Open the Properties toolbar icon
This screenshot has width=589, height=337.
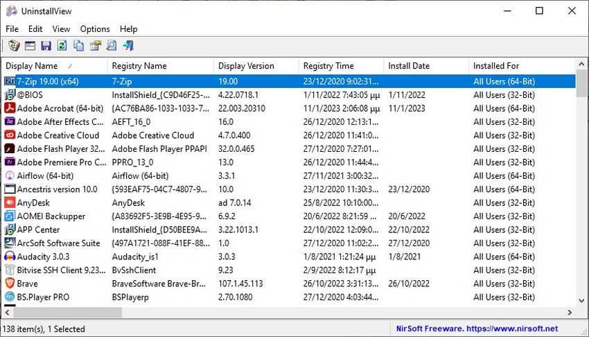[96, 46]
